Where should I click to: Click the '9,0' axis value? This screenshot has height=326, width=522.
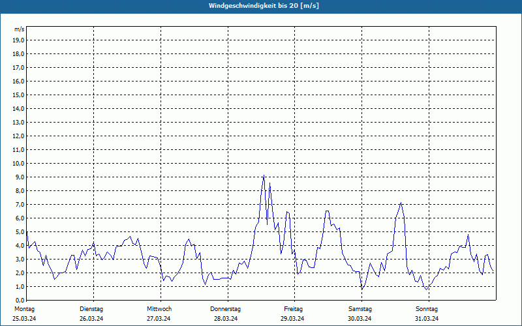point(20,177)
